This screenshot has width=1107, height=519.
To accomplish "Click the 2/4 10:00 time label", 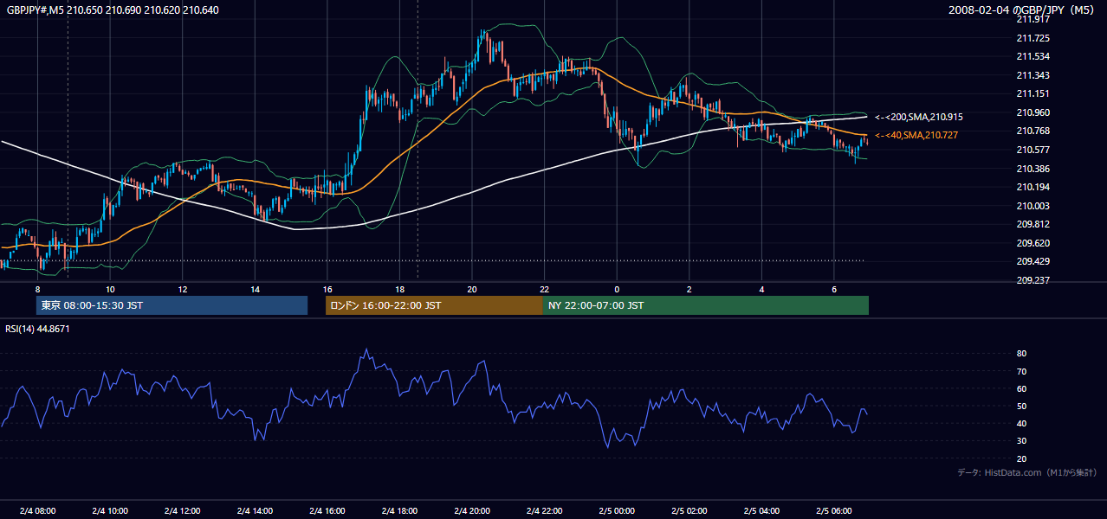I will pyautogui.click(x=110, y=511).
